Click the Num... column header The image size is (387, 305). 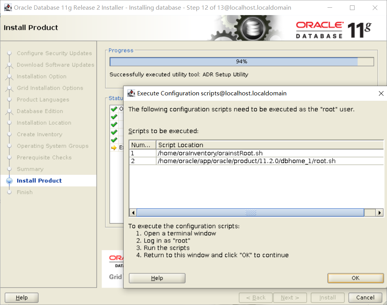(x=143, y=145)
